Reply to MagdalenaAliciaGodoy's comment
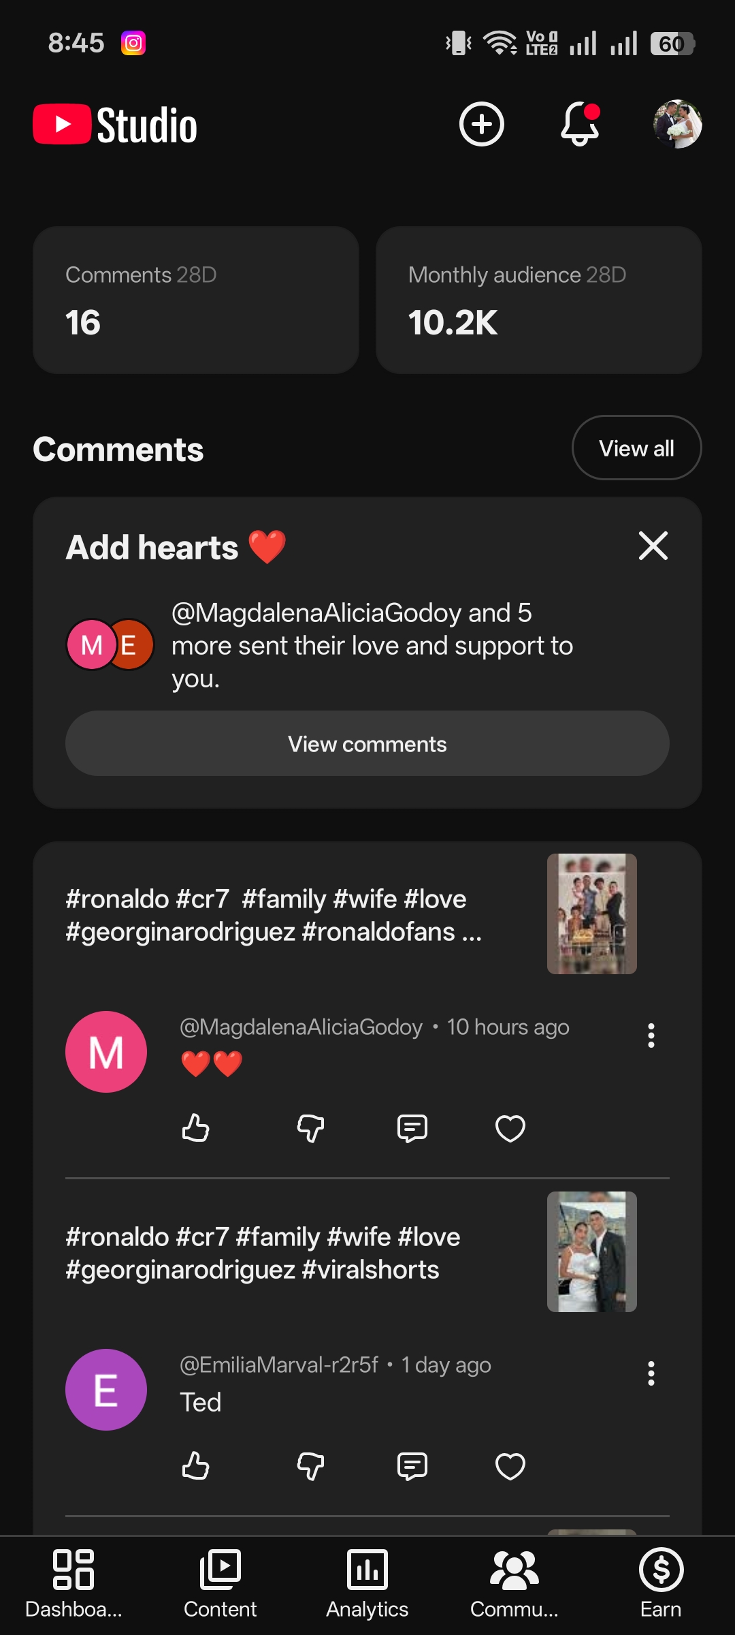Viewport: 735px width, 1635px height. 412,1128
